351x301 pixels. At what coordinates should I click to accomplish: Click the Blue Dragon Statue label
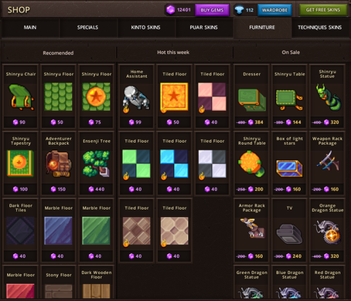[x=290, y=275]
